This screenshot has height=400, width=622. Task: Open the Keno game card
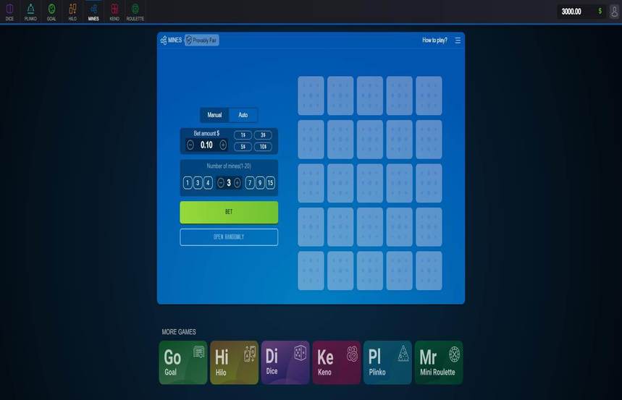pos(337,362)
